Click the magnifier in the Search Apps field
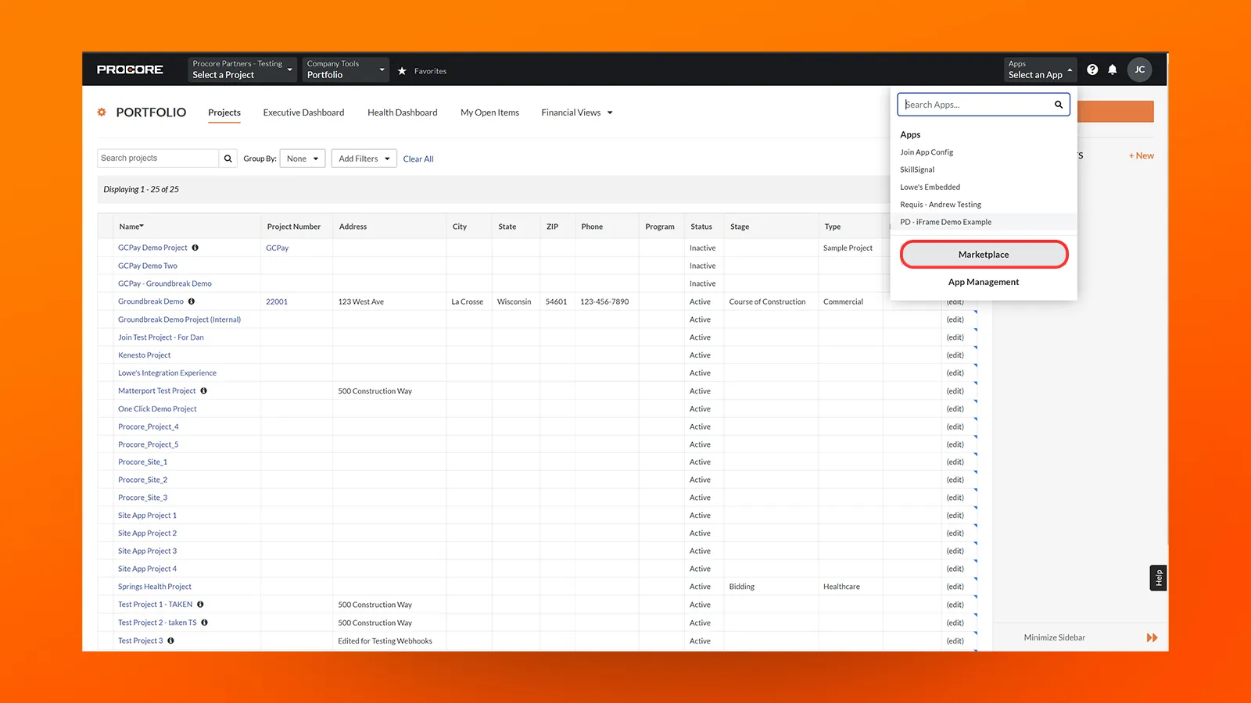Screen dimensions: 1251x703 click(x=1058, y=104)
